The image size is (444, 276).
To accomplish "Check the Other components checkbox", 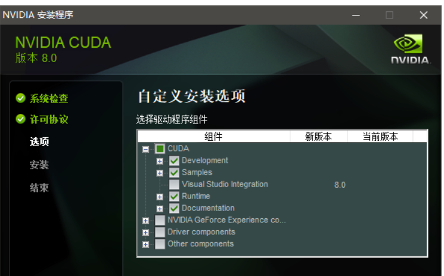I will click(x=160, y=244).
